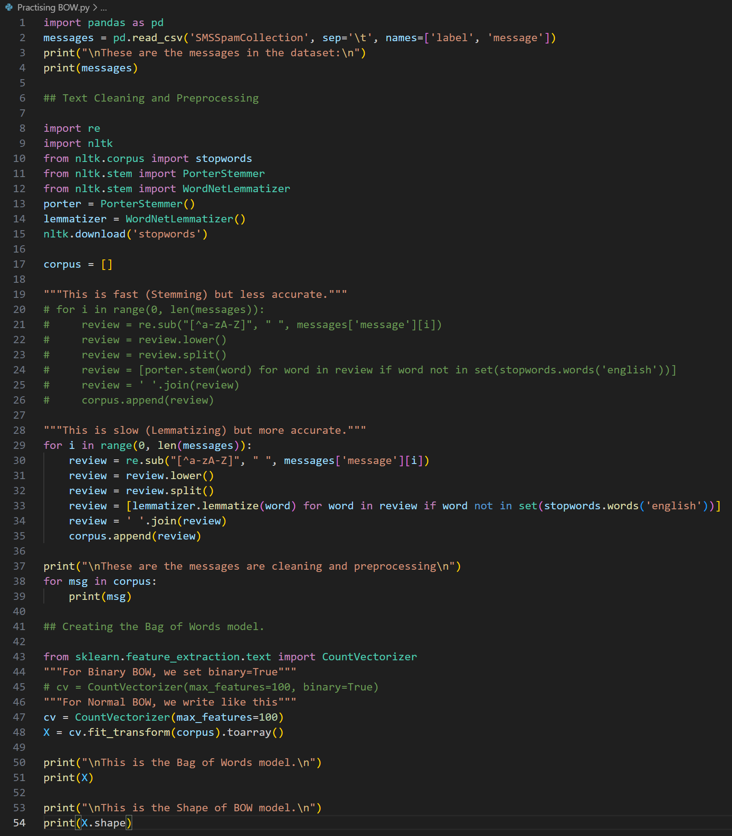Screen dimensions: 732x836
Task: Place cursor on X.shape in last line
Action: (103, 823)
